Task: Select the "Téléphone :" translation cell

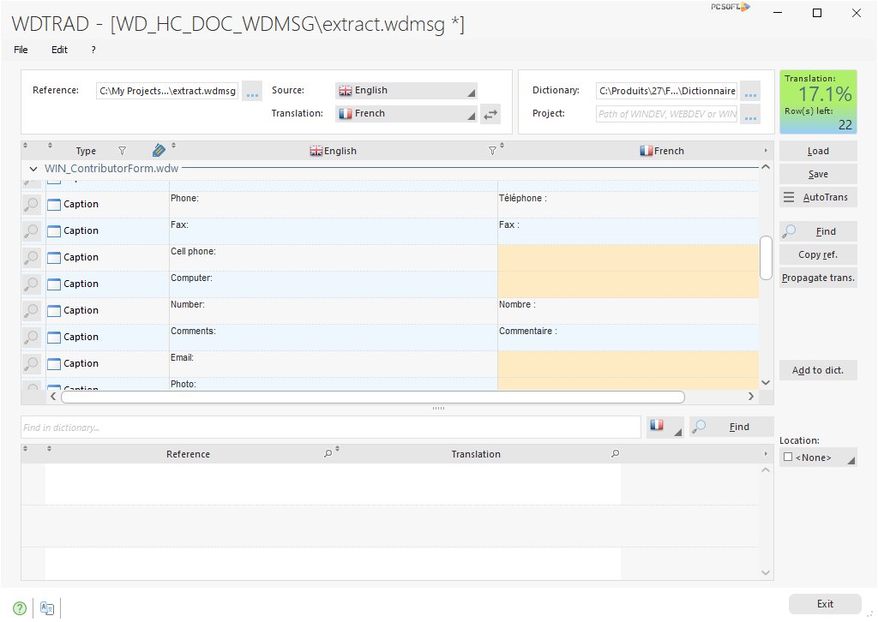Action: tap(628, 205)
